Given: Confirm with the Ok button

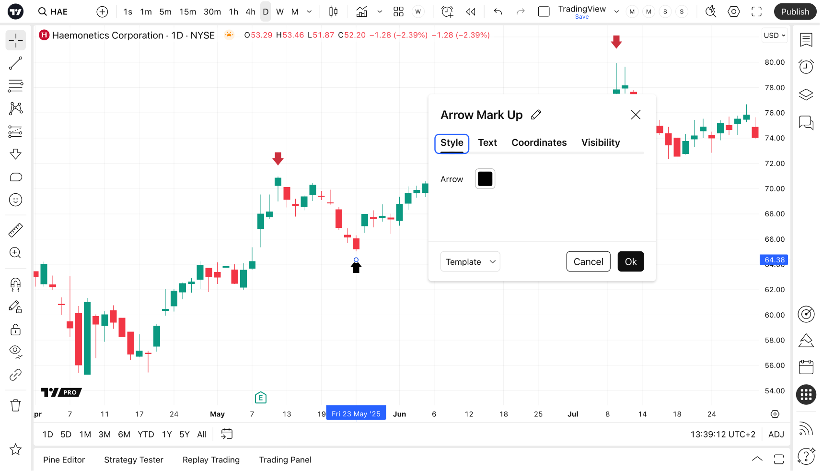Looking at the screenshot, I should (x=631, y=261).
